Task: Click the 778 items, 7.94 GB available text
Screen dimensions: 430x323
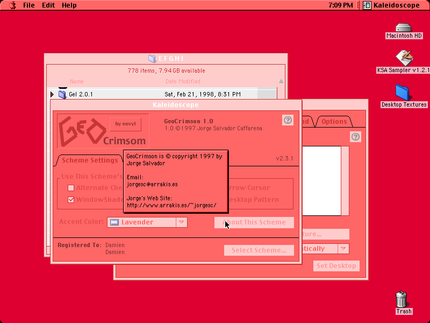Action: pos(167,71)
